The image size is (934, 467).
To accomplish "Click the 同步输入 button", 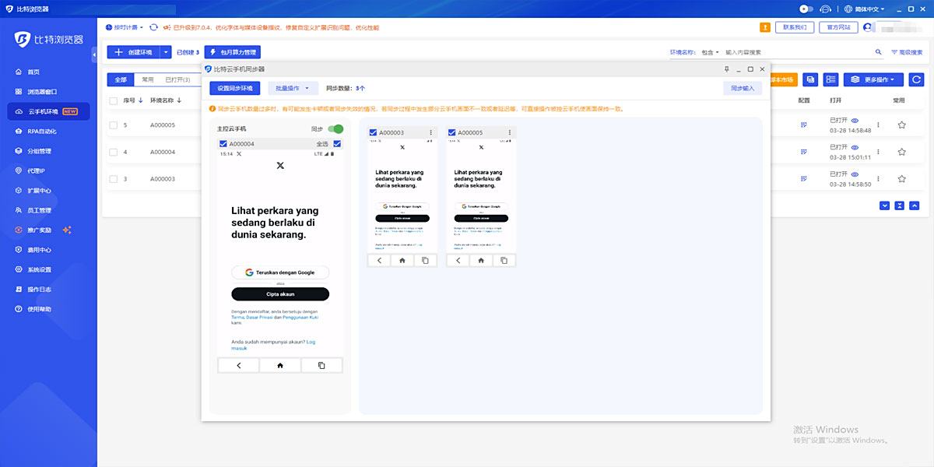I will point(743,89).
